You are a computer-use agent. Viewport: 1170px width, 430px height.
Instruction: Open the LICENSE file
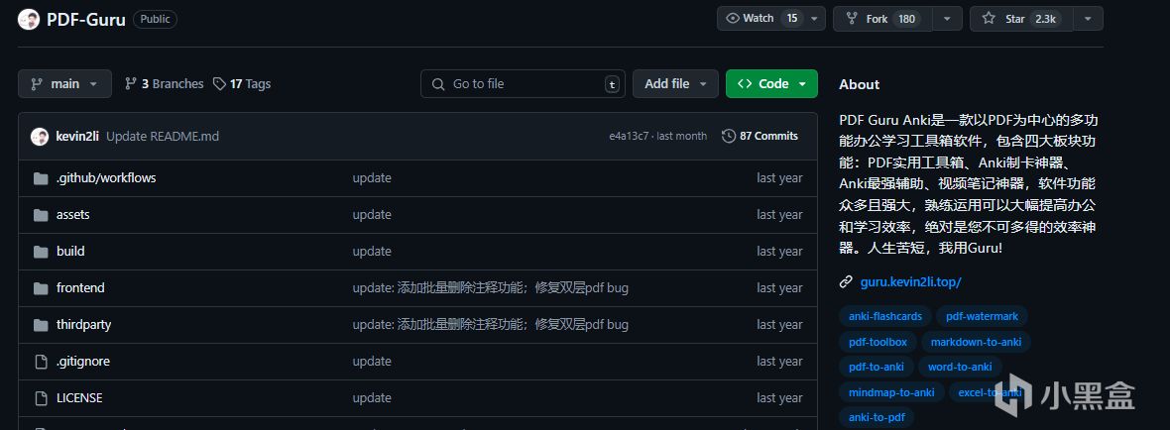point(79,398)
